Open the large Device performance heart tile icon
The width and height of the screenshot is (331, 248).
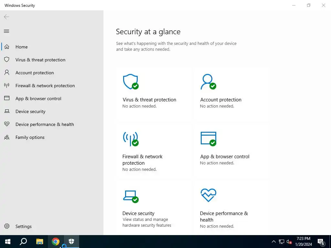[x=208, y=195]
